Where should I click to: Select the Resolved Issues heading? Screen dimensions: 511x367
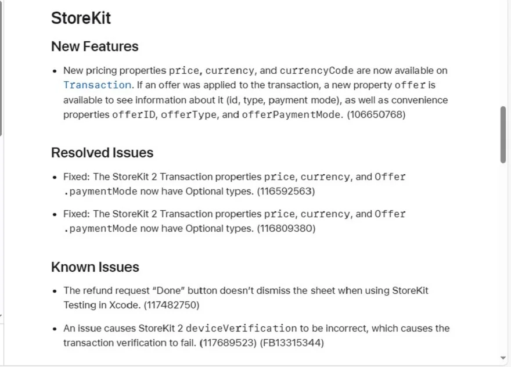(102, 153)
